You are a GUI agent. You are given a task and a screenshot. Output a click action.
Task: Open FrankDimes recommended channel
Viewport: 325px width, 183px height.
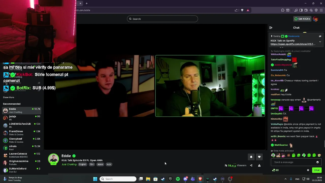pyautogui.click(x=22, y=133)
